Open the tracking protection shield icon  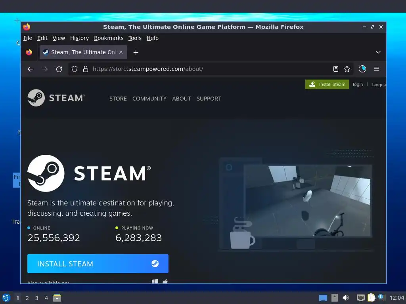75,69
